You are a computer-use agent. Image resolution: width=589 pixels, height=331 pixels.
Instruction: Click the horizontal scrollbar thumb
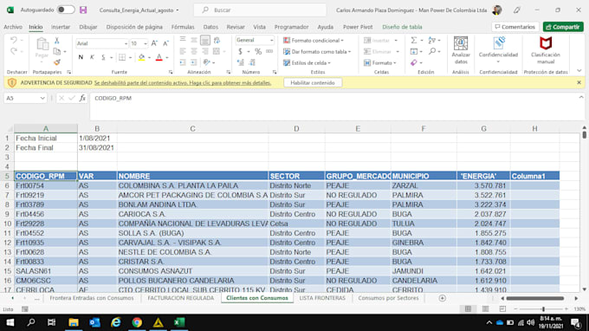coord(535,298)
